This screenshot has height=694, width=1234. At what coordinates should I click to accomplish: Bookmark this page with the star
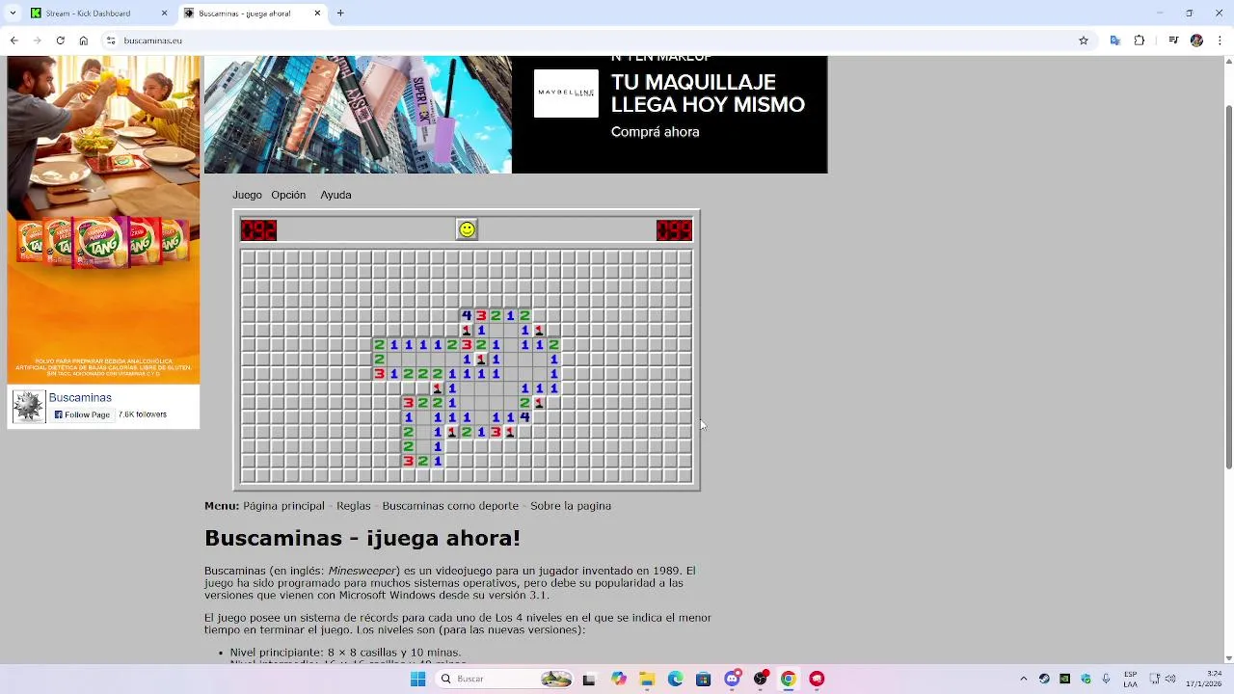1084,40
